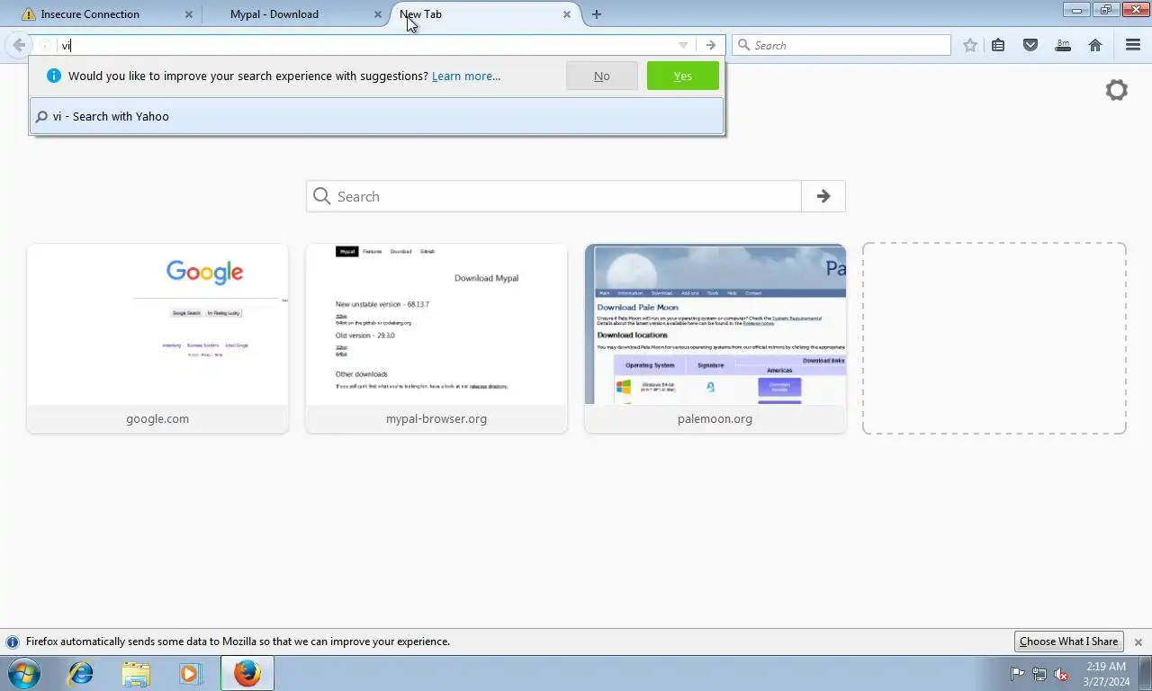Go back using the back arrow button

pyautogui.click(x=18, y=45)
